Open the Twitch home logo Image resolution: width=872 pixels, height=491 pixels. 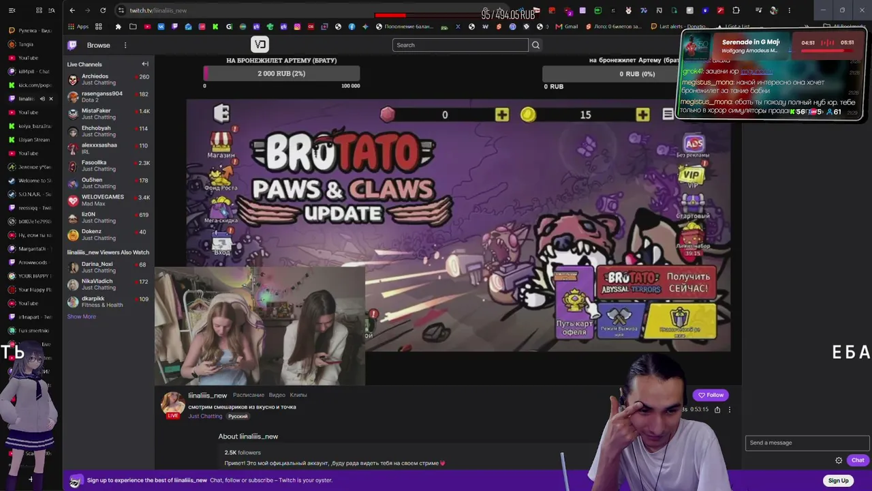click(x=72, y=45)
